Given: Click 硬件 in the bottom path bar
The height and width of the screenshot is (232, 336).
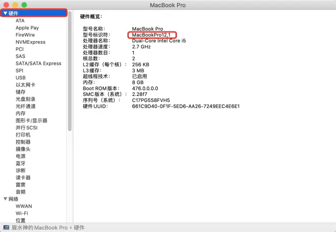Looking at the screenshot, I should pyautogui.click(x=79, y=228).
